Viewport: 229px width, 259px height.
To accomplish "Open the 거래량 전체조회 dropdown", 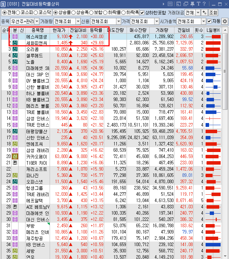I will click(78, 21).
